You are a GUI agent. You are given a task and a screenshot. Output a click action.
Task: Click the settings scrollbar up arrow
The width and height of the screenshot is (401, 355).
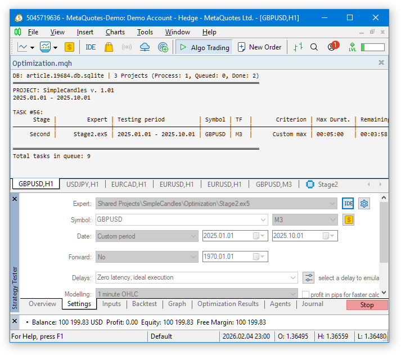point(384,197)
